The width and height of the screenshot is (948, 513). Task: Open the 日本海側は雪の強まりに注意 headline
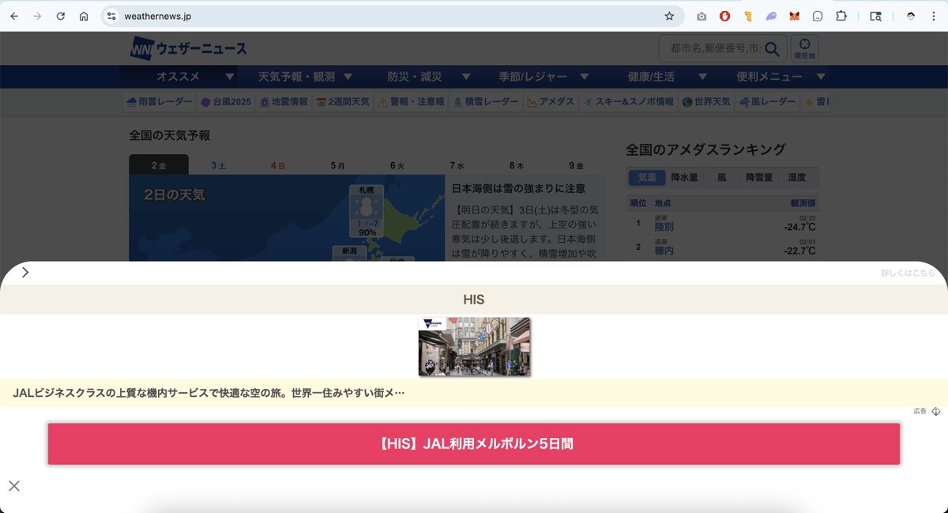click(x=518, y=188)
